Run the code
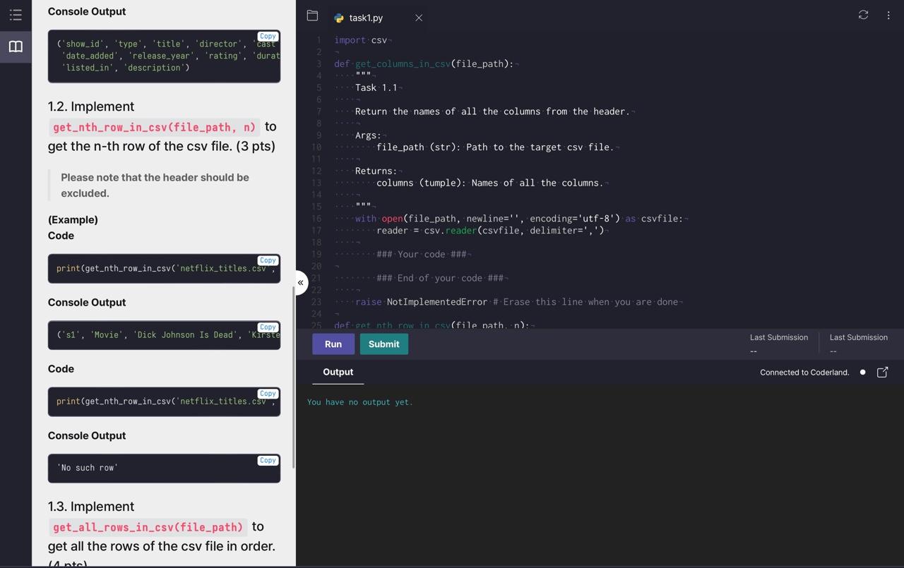The image size is (904, 568). [333, 344]
